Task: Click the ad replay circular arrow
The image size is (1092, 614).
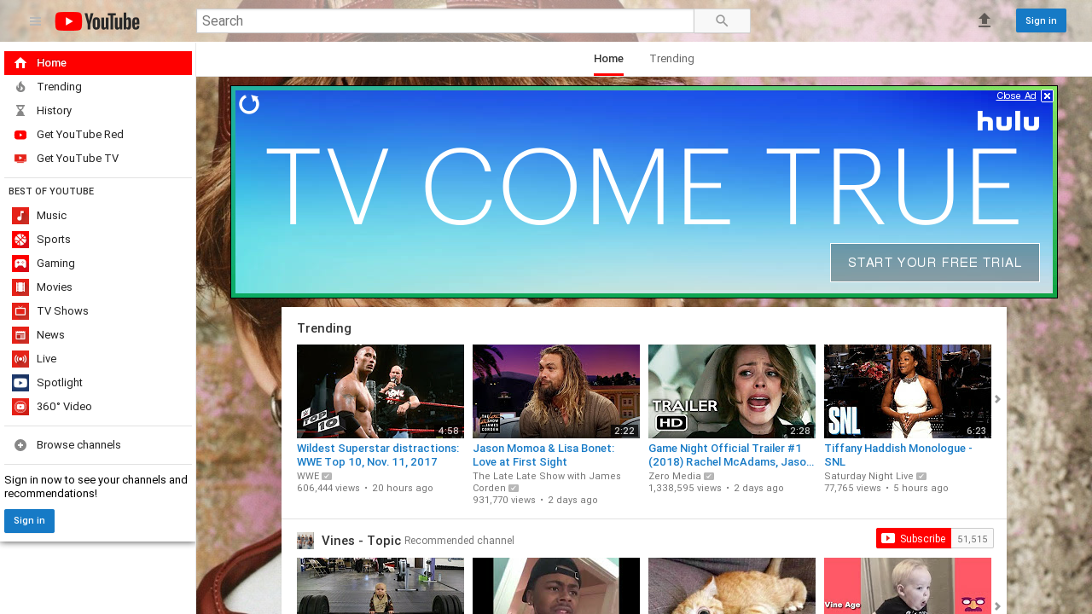Action: 249,104
